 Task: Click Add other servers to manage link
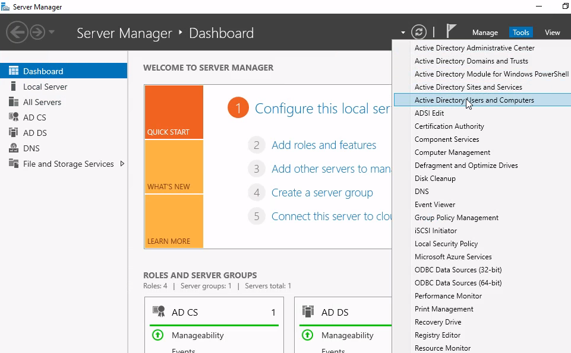click(x=332, y=168)
